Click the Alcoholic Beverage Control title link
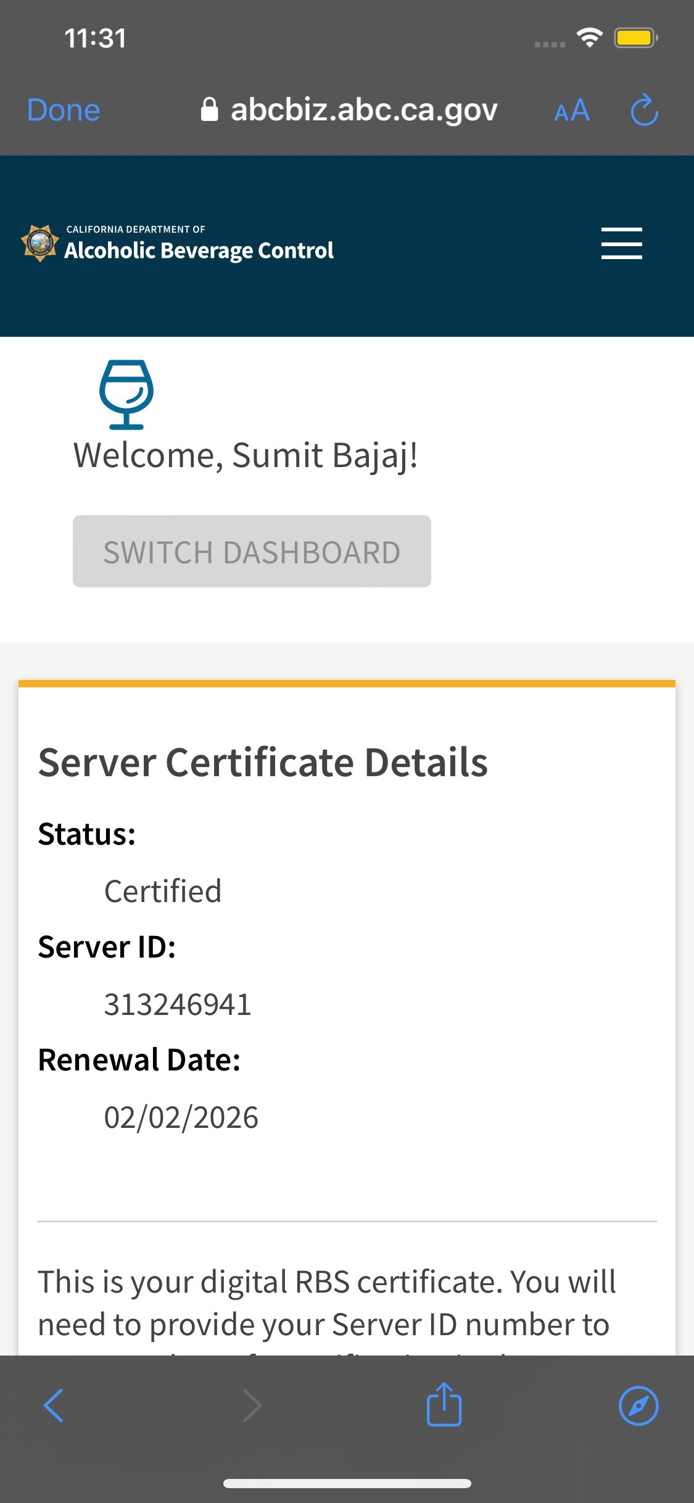The height and width of the screenshot is (1503, 694). 199,250
